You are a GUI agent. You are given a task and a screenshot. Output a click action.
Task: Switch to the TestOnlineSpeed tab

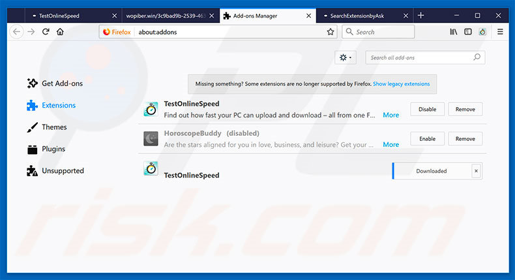(x=73, y=16)
